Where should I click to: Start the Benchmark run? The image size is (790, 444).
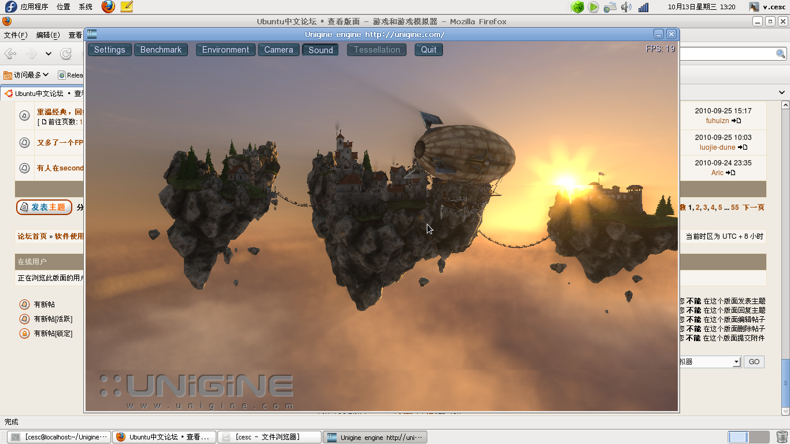(161, 50)
